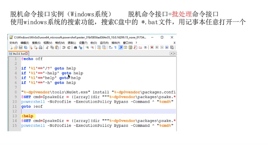
Task: Click line containing '-h' goto help
Action: click(48, 83)
